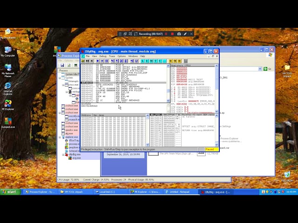298x223 pixels.
Task: Click the Open file icon in OllyDbg toolbar
Action: tap(83, 61)
